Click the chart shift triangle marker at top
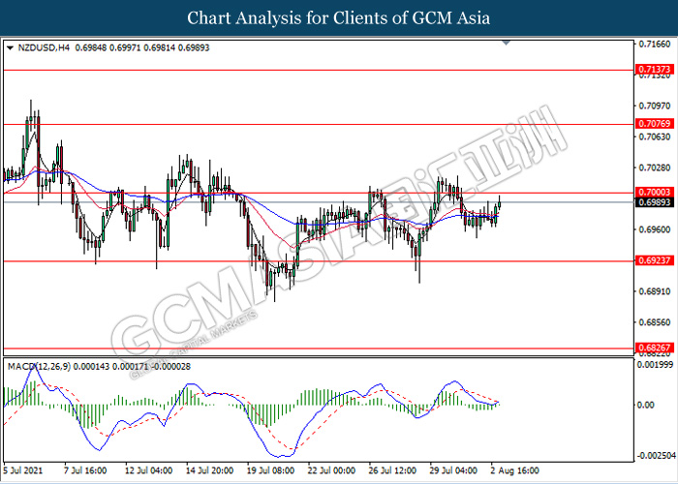678x484 pixels. point(507,43)
